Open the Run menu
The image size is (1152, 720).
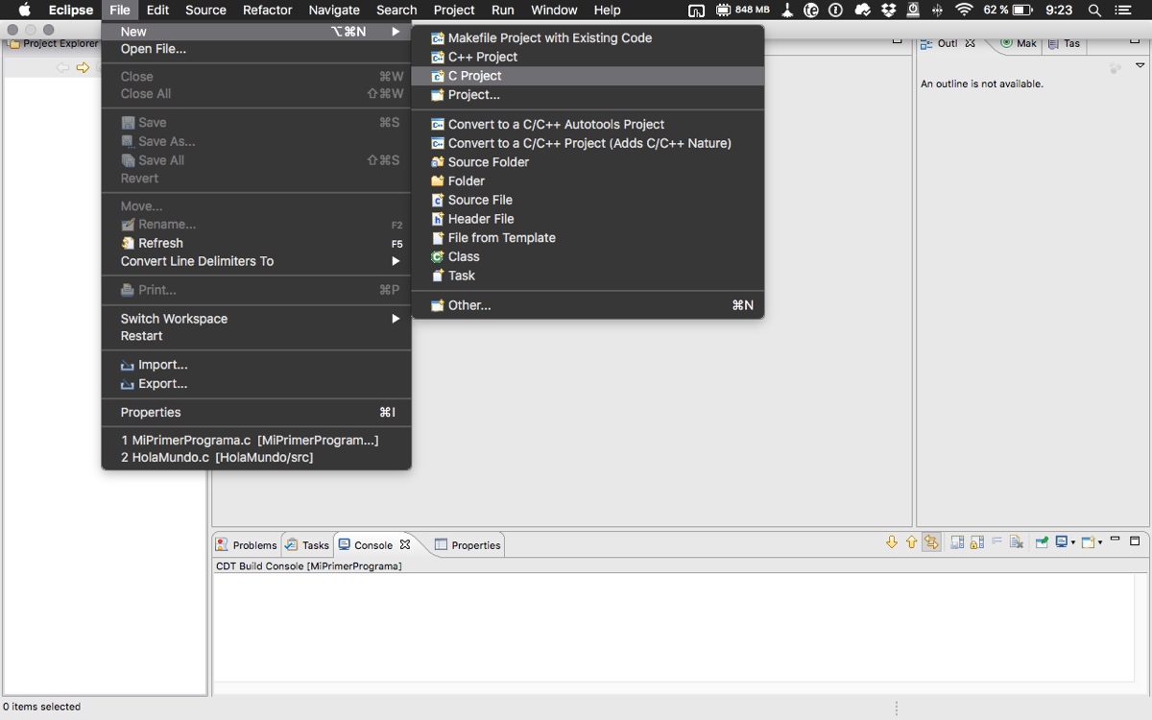point(502,11)
